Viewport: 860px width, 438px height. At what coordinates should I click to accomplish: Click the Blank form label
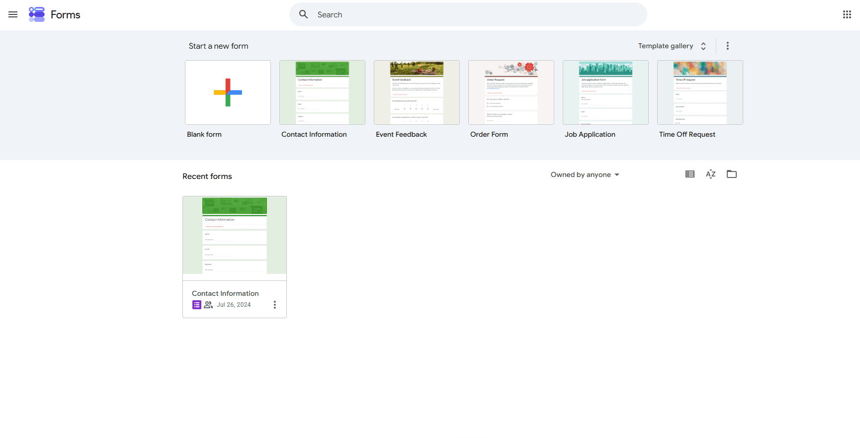[204, 134]
